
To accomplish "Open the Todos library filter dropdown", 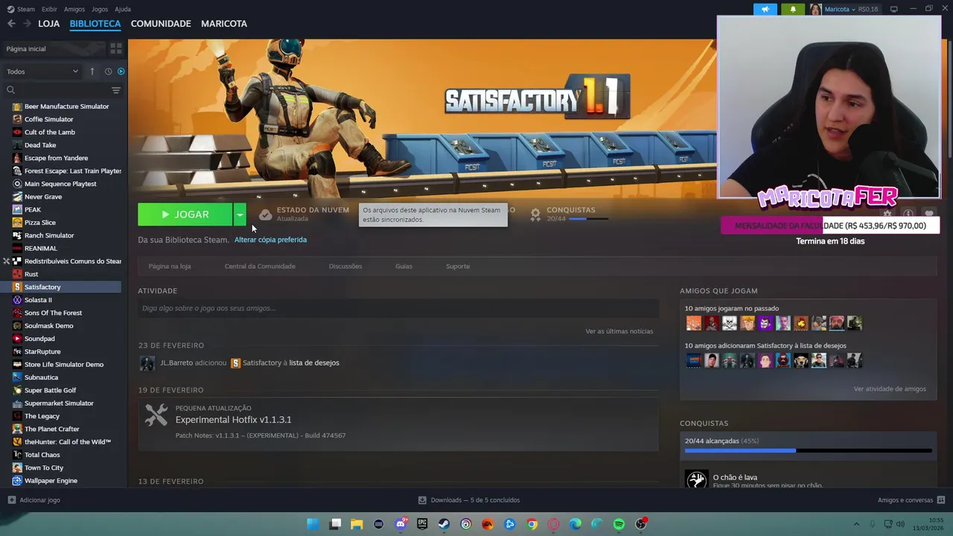I will (42, 71).
